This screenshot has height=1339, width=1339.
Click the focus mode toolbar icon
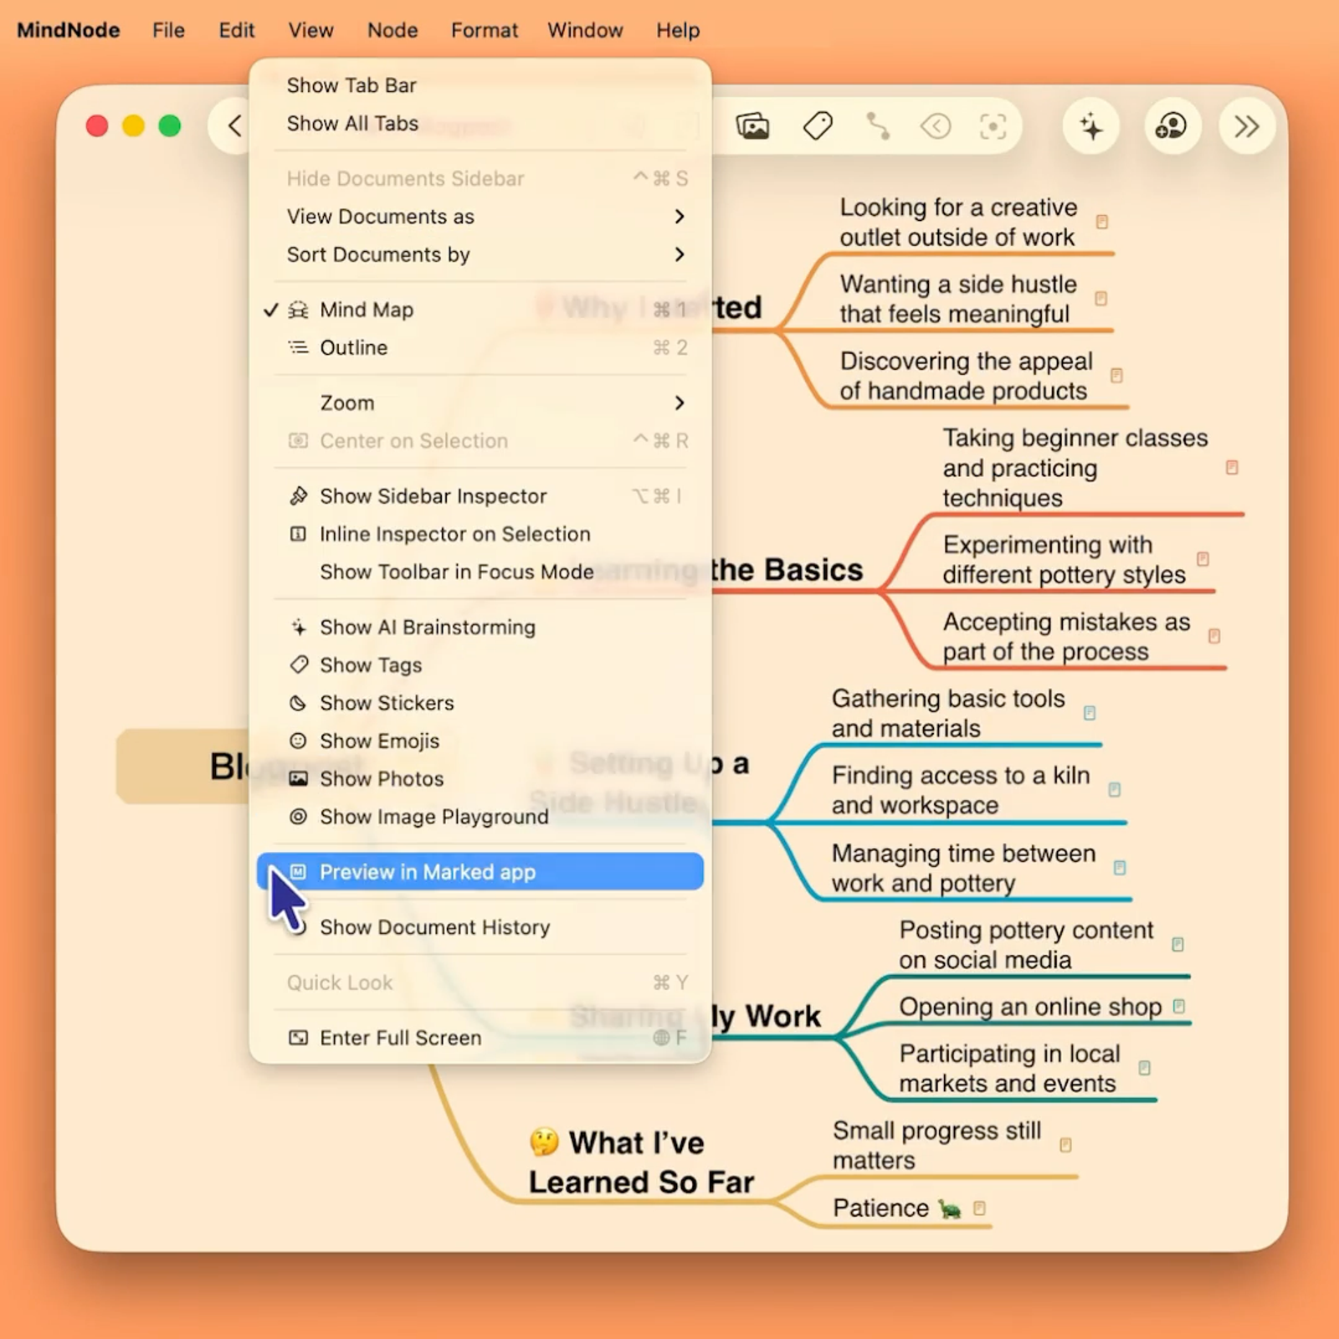[993, 126]
